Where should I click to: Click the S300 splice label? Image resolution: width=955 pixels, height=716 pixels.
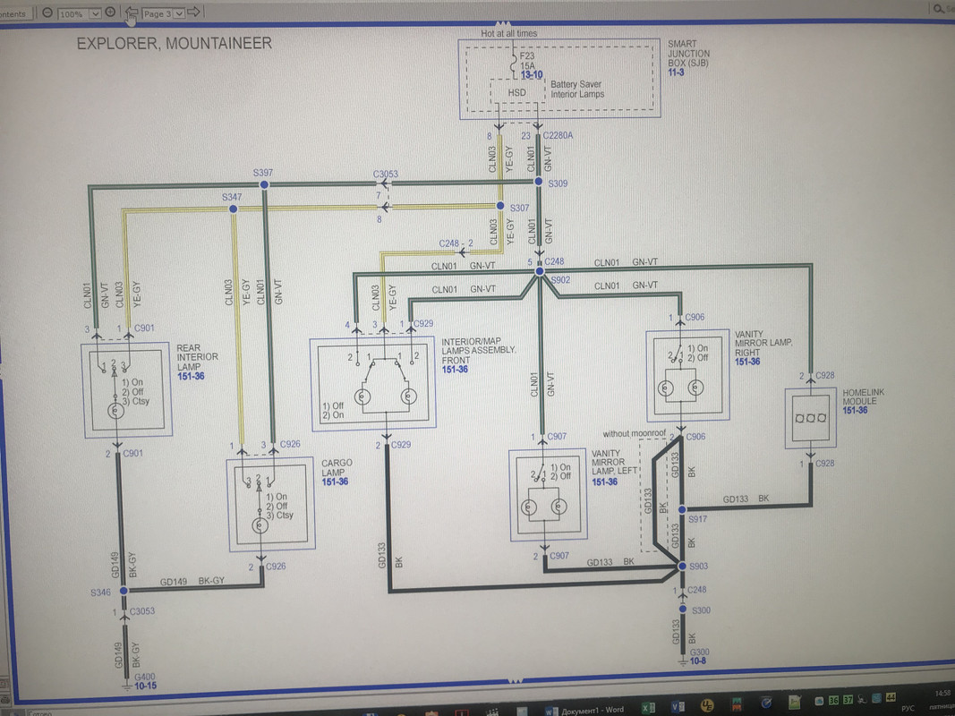pos(701,610)
